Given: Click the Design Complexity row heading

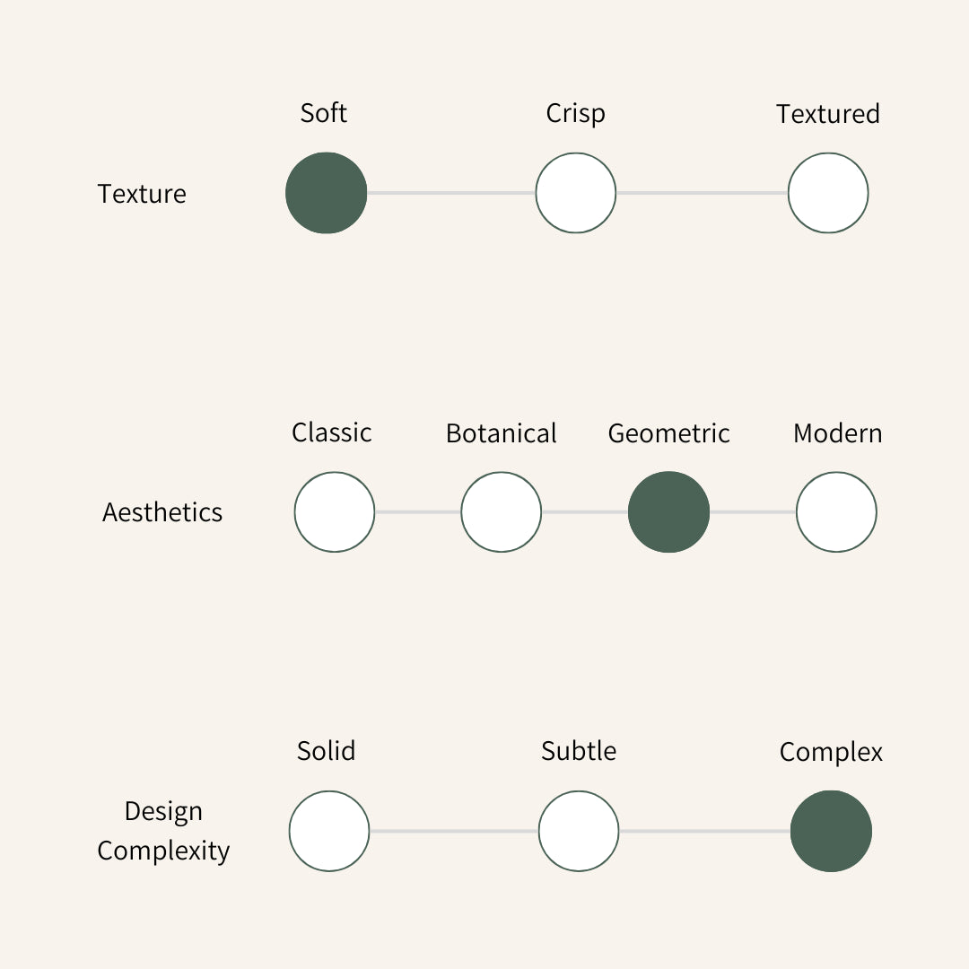Looking at the screenshot, I should [163, 831].
